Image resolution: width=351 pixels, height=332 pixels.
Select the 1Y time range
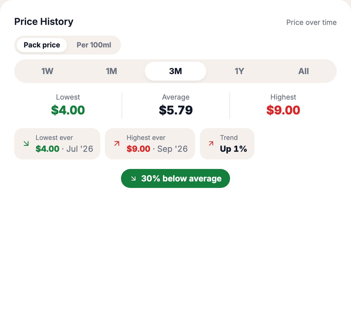click(239, 71)
